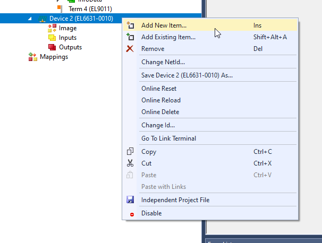
Task: Collapse the Device 2 (EL6631-0010) node
Action: point(29,19)
